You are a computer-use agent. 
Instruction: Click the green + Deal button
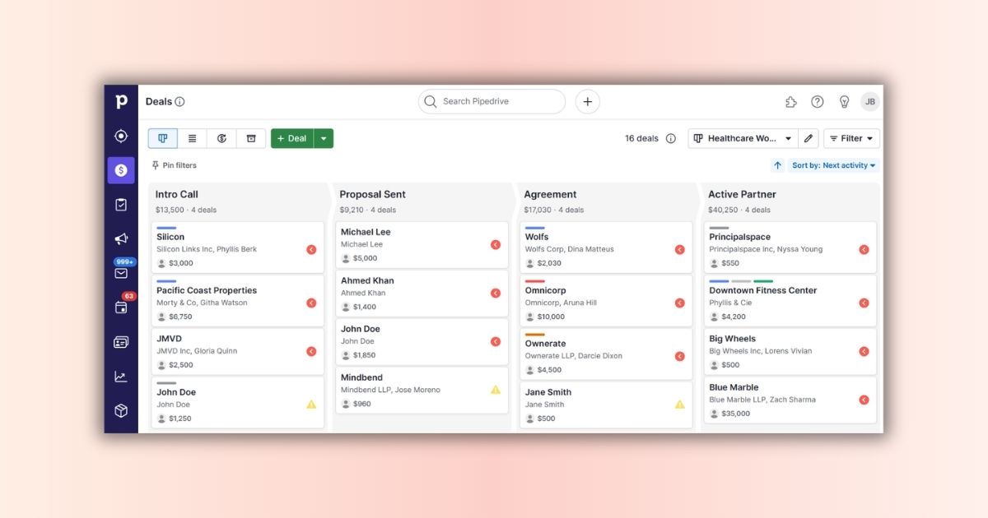(x=292, y=138)
